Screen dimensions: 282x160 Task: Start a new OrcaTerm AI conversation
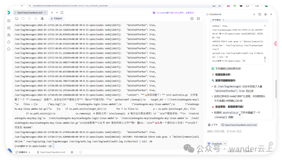click(x=254, y=14)
